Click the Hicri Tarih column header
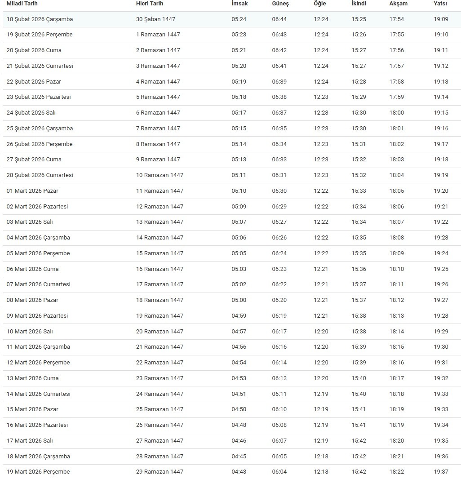Viewport: 461px width, 479px height. 150,4
